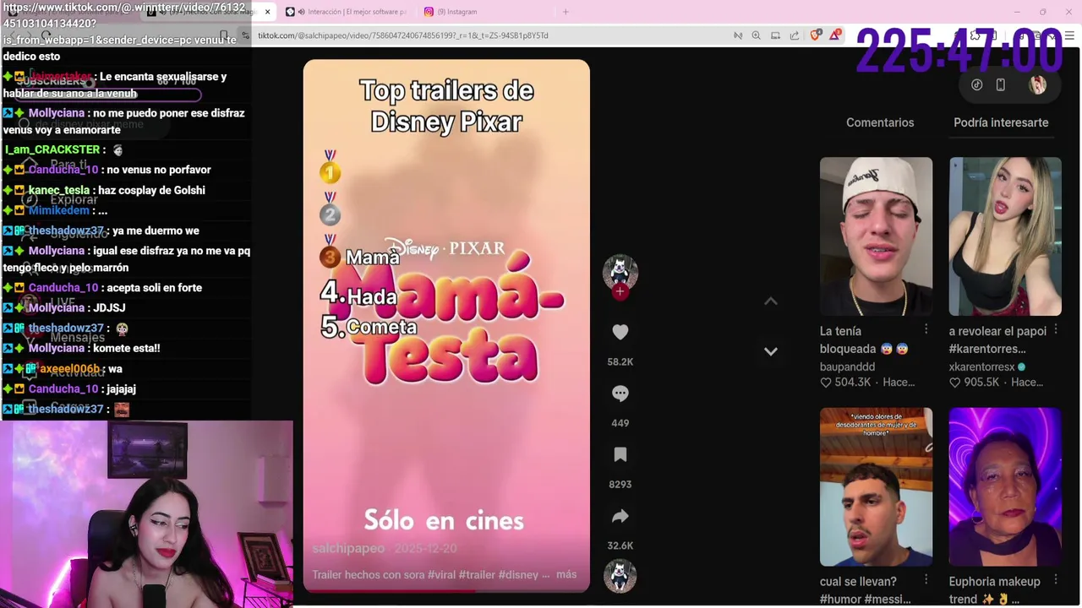Click the 'Euphoria makeup trend' title text
This screenshot has height=608, width=1082.
point(995,590)
